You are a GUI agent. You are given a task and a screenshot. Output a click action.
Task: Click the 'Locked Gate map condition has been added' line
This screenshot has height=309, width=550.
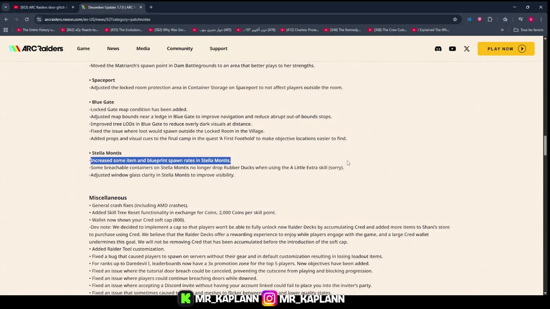point(138,109)
